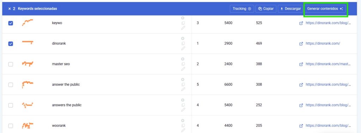Click the plus icon in master seo row
The image size is (361, 133).
[183, 59]
